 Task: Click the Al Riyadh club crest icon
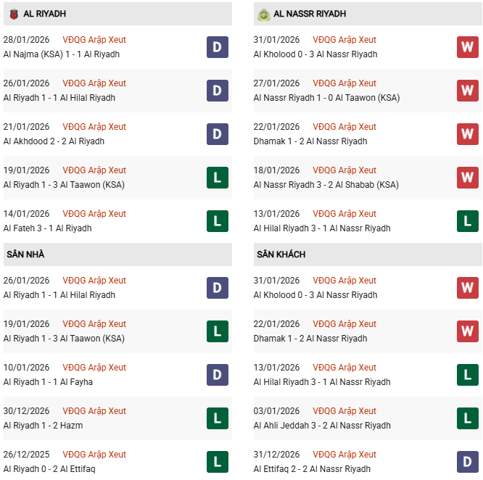[x=14, y=14]
